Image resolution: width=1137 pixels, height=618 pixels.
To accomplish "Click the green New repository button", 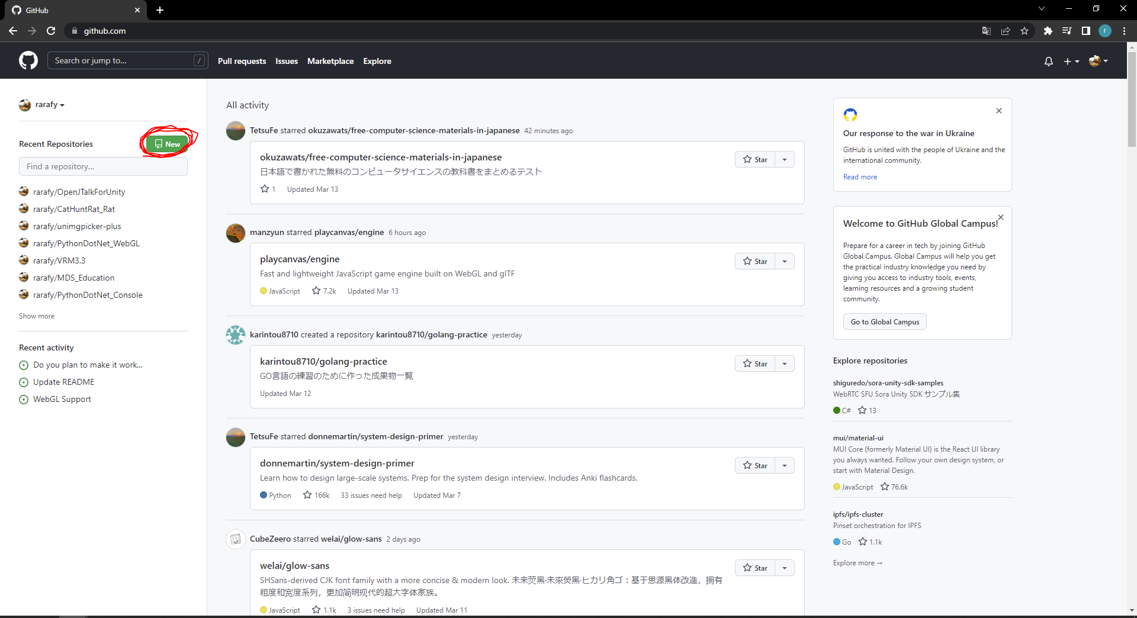I will point(167,144).
